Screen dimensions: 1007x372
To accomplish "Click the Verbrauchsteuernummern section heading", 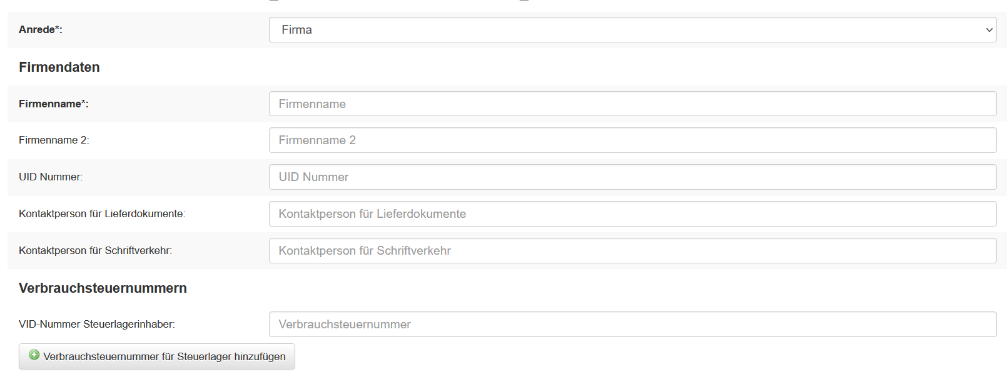I will pyautogui.click(x=103, y=288).
